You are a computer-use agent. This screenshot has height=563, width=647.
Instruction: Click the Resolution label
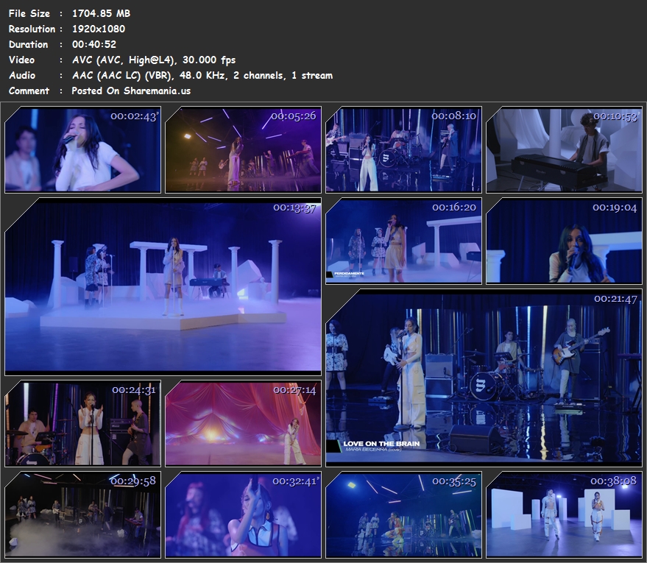[32, 29]
